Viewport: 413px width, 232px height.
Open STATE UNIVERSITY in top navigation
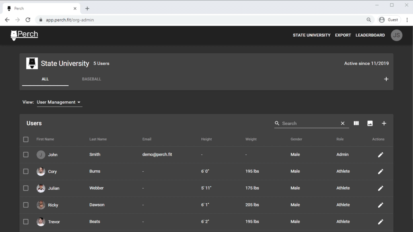click(x=311, y=35)
